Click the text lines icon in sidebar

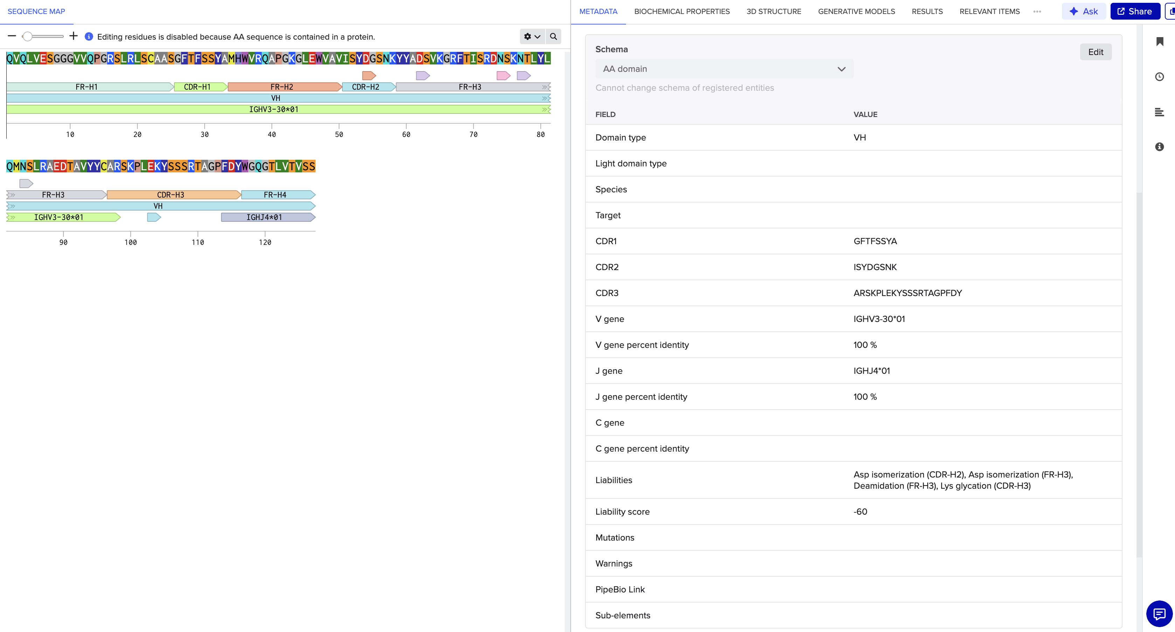[1160, 112]
